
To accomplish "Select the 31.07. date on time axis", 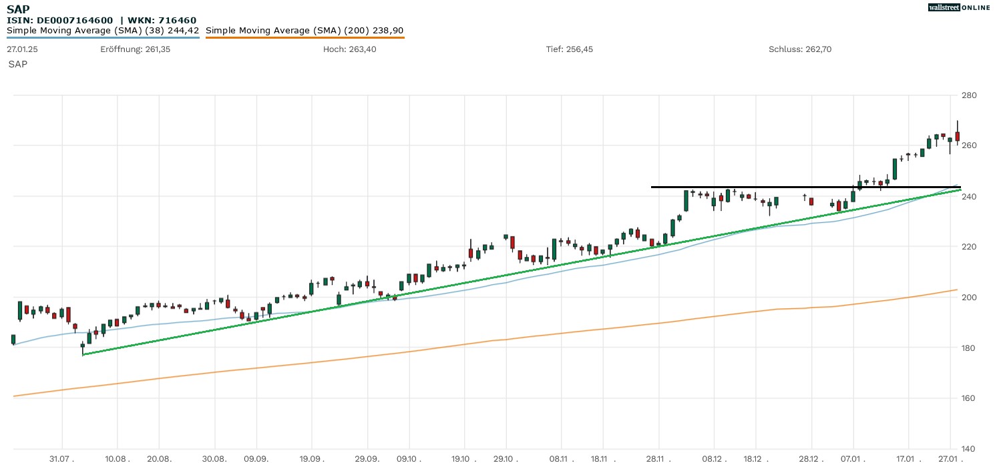I will (63, 459).
